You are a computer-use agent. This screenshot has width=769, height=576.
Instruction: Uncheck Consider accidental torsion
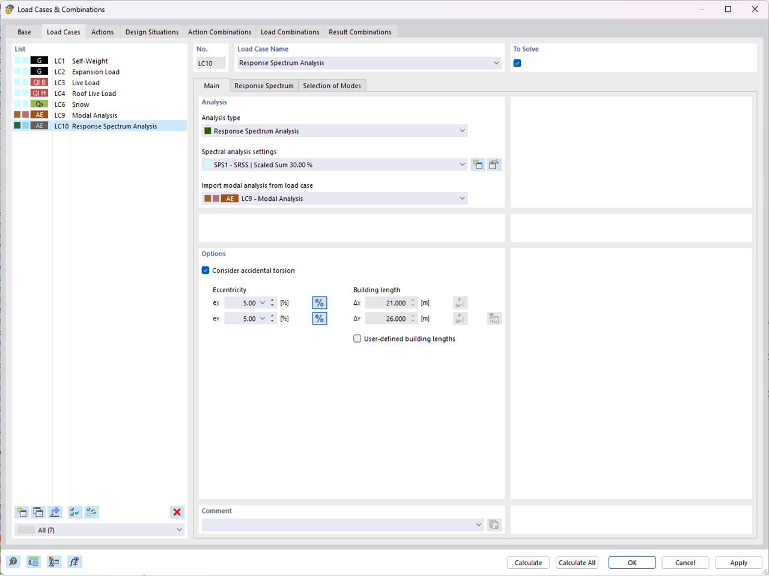point(205,270)
